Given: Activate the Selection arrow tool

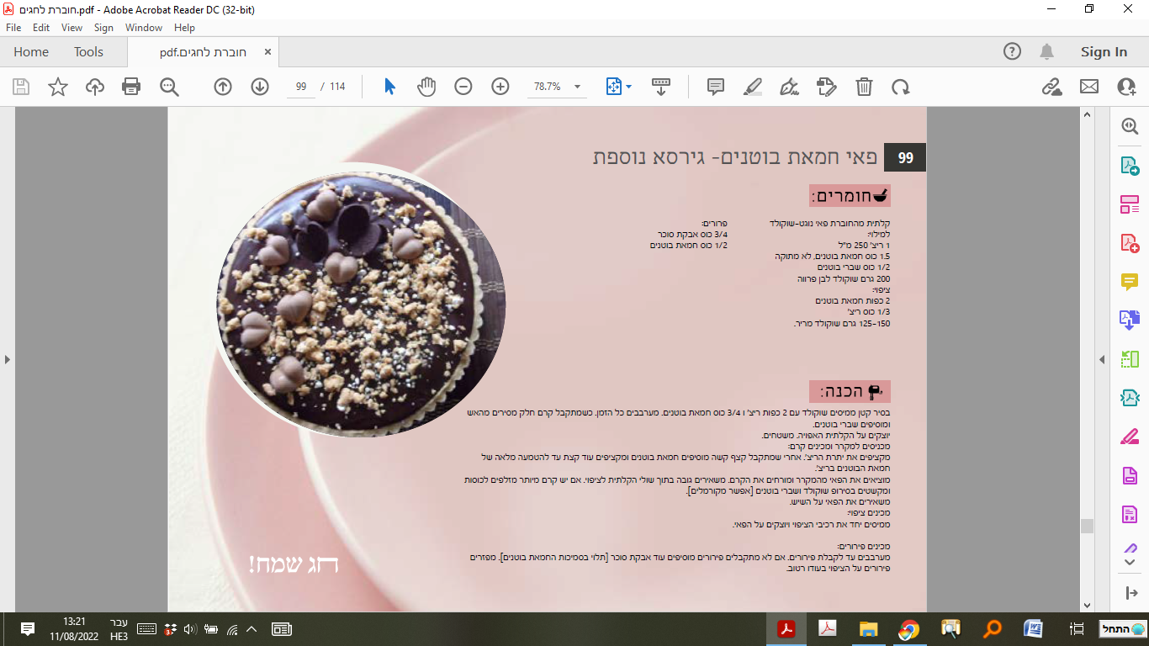Looking at the screenshot, I should [389, 87].
